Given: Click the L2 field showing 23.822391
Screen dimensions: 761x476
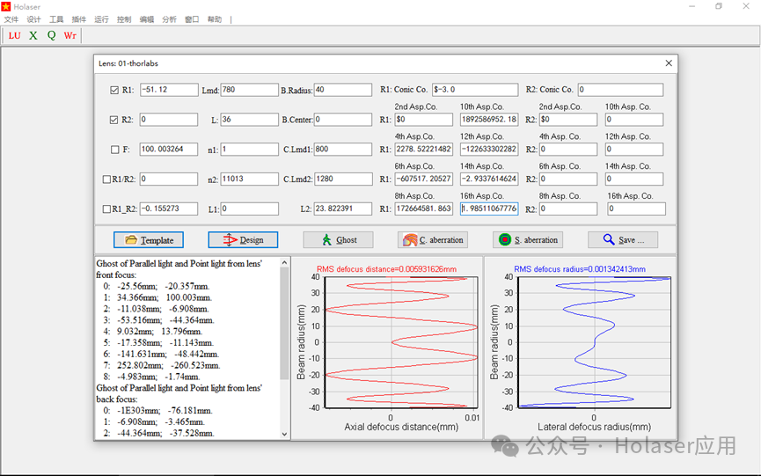Looking at the screenshot, I should point(343,209).
